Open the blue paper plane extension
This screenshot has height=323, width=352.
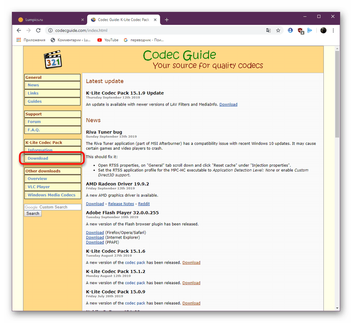(x=310, y=30)
